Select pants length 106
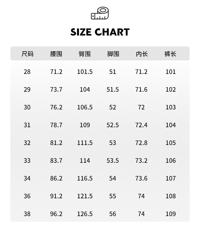 (x=170, y=161)
